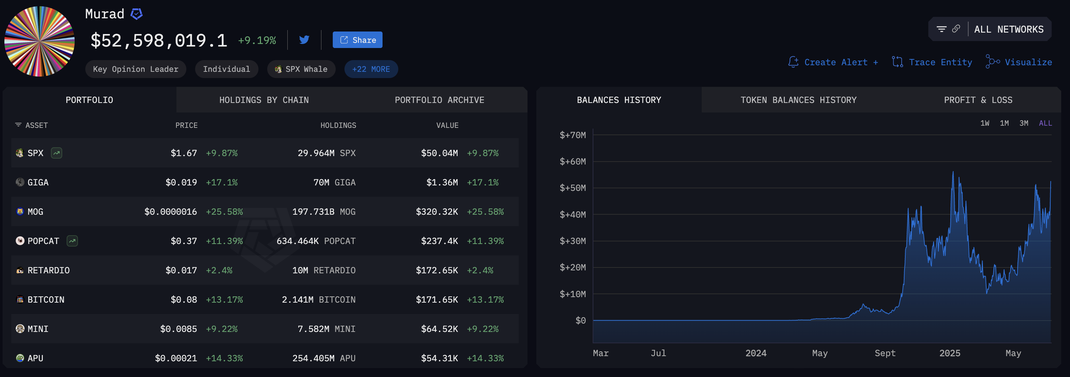Viewport: 1070px width, 377px height.
Task: Click the Create Alert + link
Action: 833,62
